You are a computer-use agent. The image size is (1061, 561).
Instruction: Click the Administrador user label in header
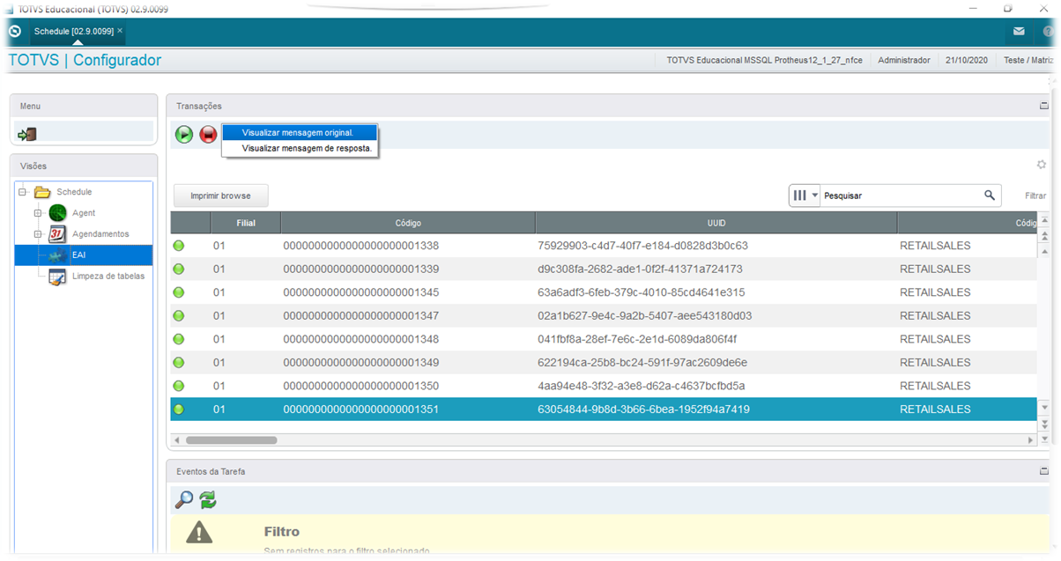point(904,61)
